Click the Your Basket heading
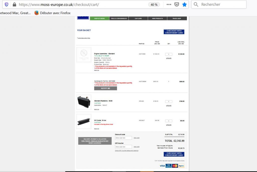 (84, 30)
